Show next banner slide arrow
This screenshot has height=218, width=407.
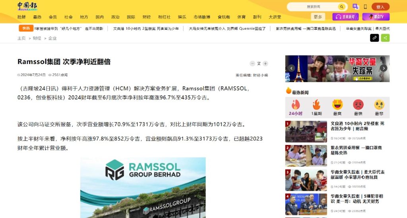(384, 68)
